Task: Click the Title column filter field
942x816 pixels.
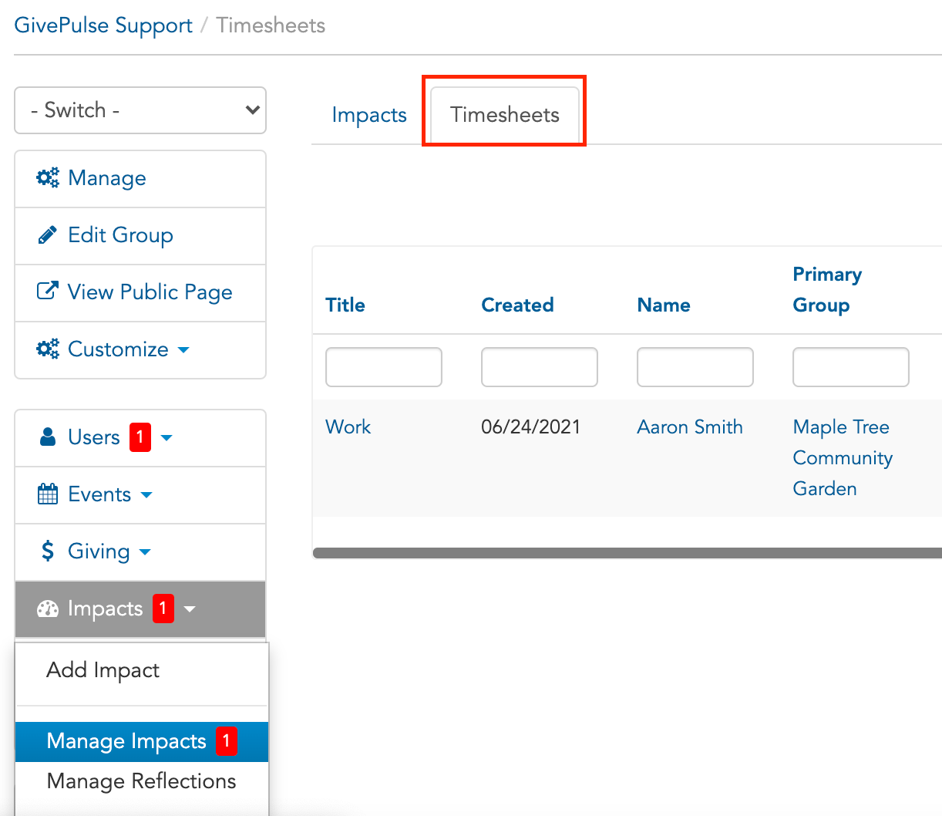Action: click(383, 367)
